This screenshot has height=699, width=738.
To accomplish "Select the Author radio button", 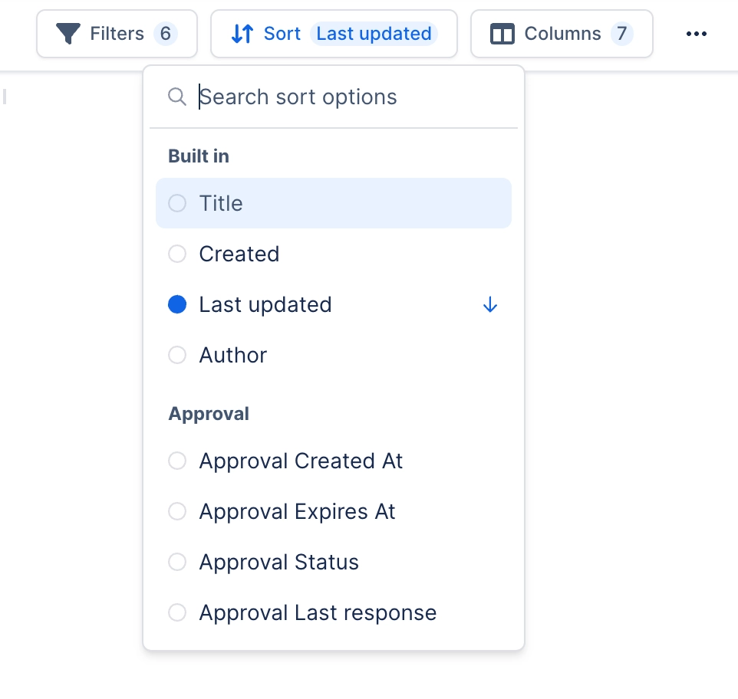I will click(177, 355).
